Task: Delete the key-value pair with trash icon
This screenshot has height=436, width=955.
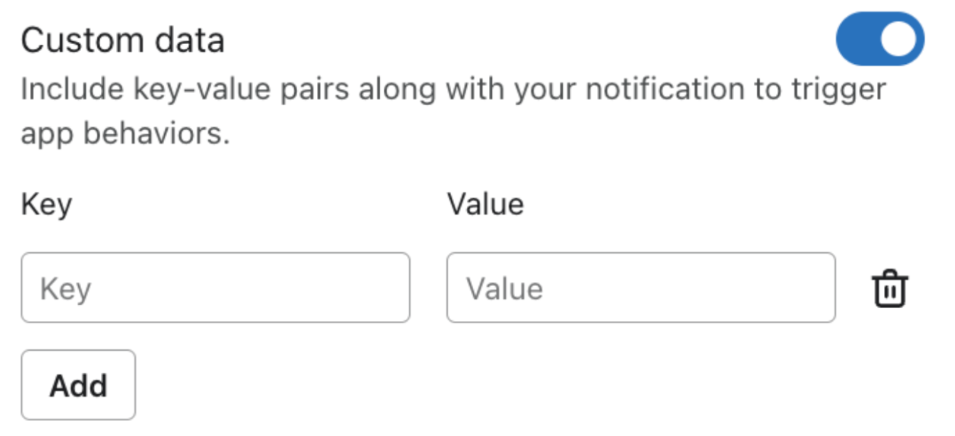Action: coord(890,288)
